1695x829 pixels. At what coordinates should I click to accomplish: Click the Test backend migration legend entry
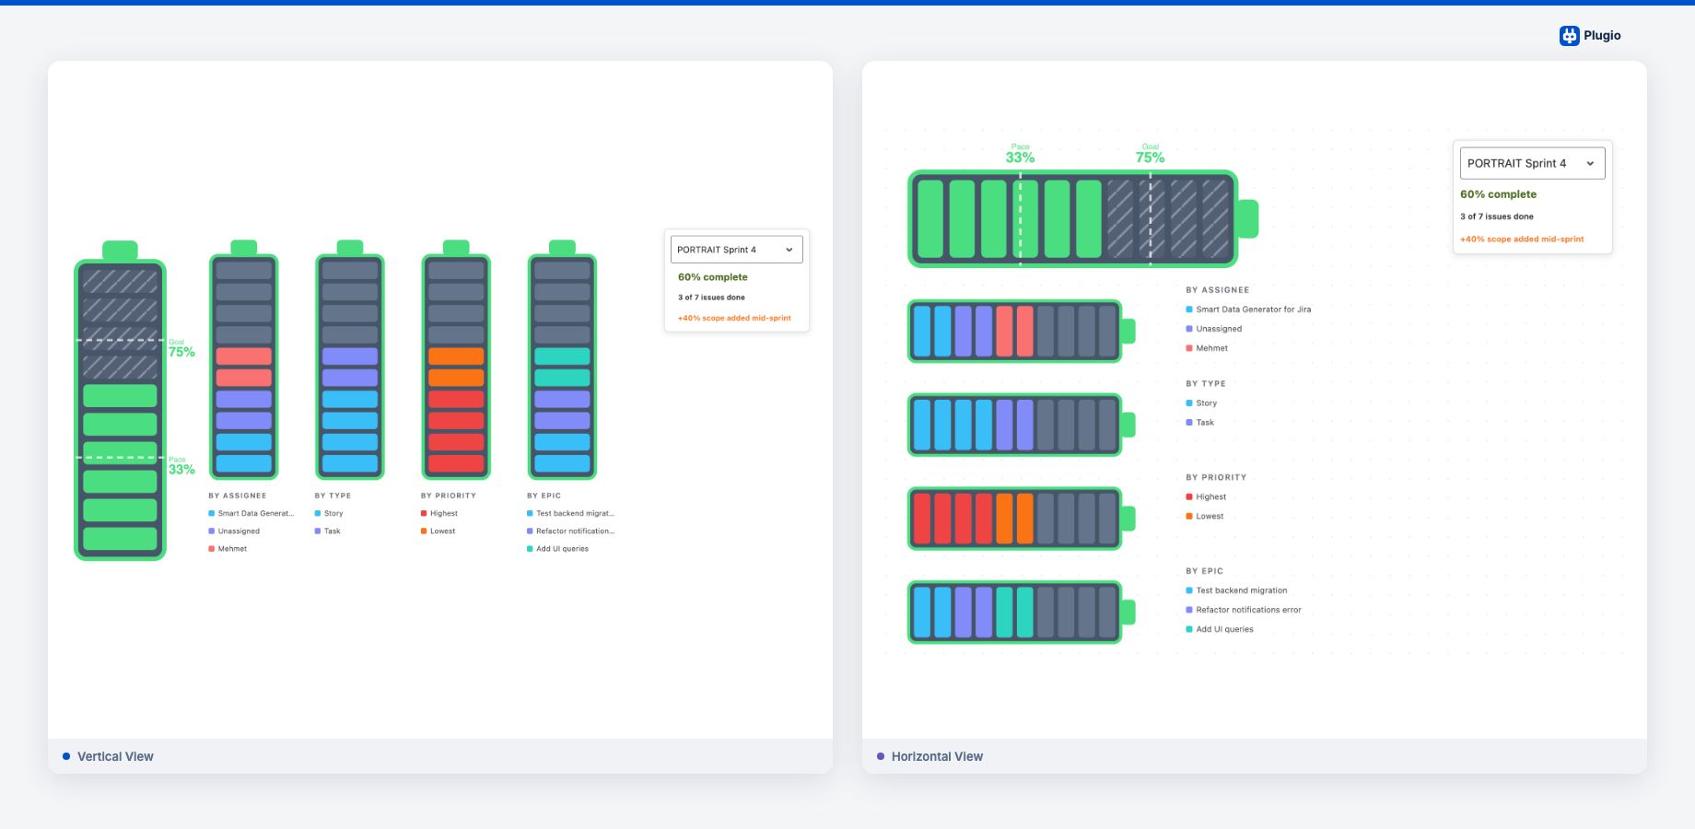point(1241,590)
